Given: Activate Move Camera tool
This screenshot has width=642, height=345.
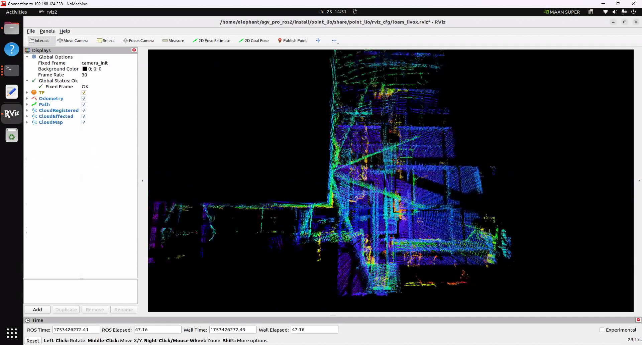Looking at the screenshot, I should pyautogui.click(x=73, y=40).
